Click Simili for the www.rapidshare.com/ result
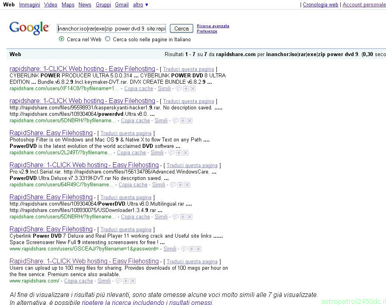 [x=104, y=281]
